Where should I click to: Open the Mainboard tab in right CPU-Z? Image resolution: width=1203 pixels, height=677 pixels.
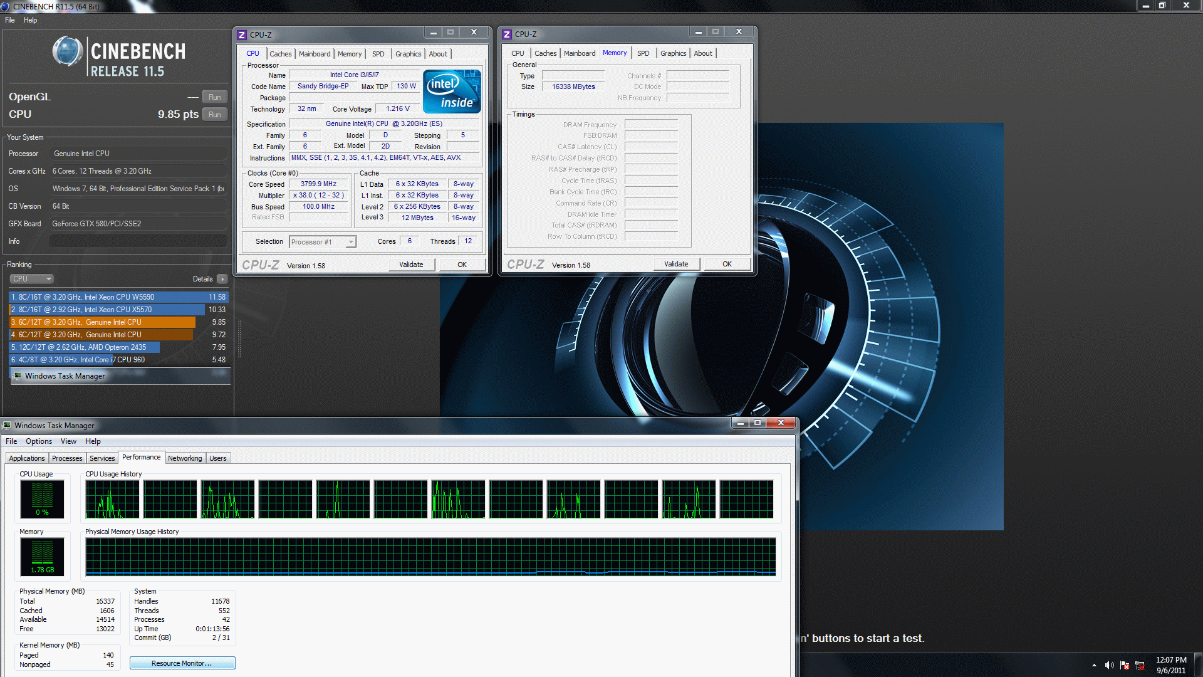pyautogui.click(x=580, y=53)
